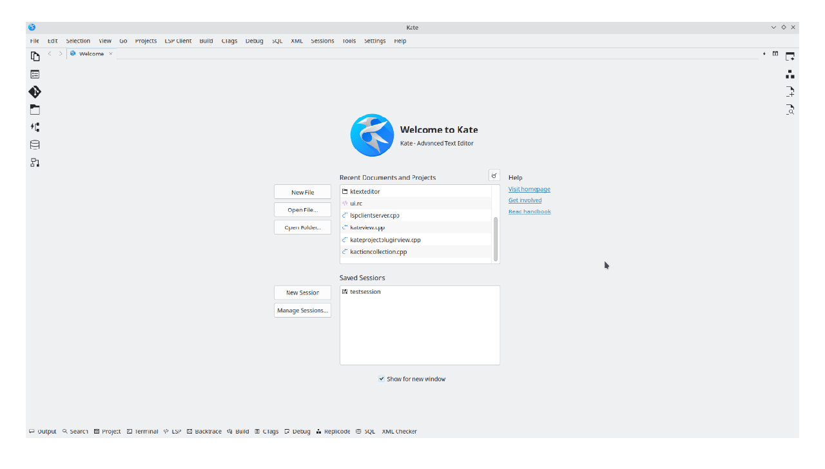Click the recent documents list scrollbar

click(496, 239)
